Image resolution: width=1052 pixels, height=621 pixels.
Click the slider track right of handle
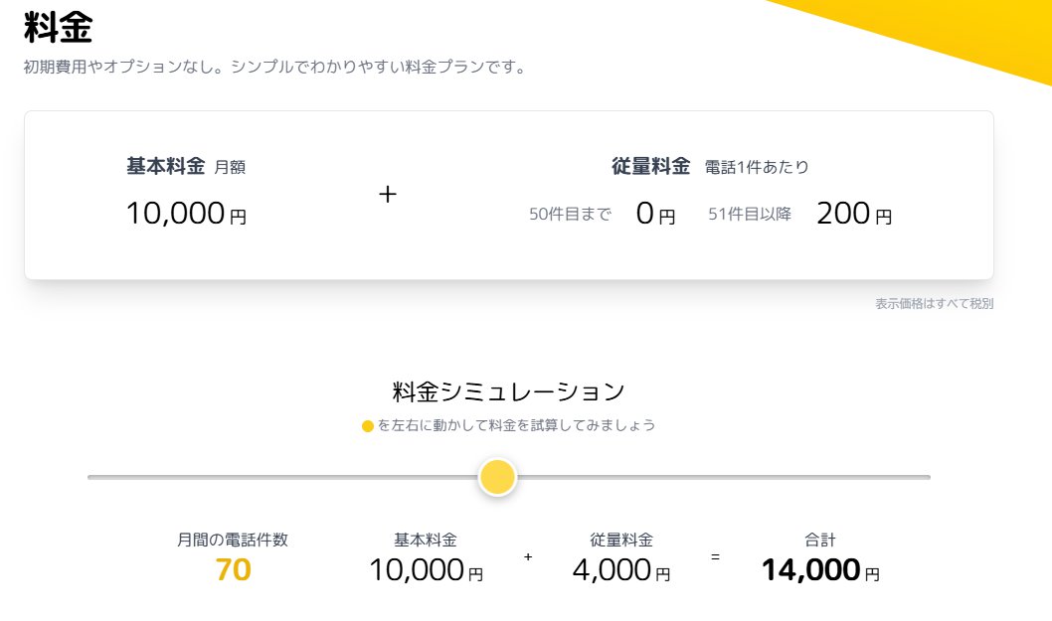(x=723, y=477)
